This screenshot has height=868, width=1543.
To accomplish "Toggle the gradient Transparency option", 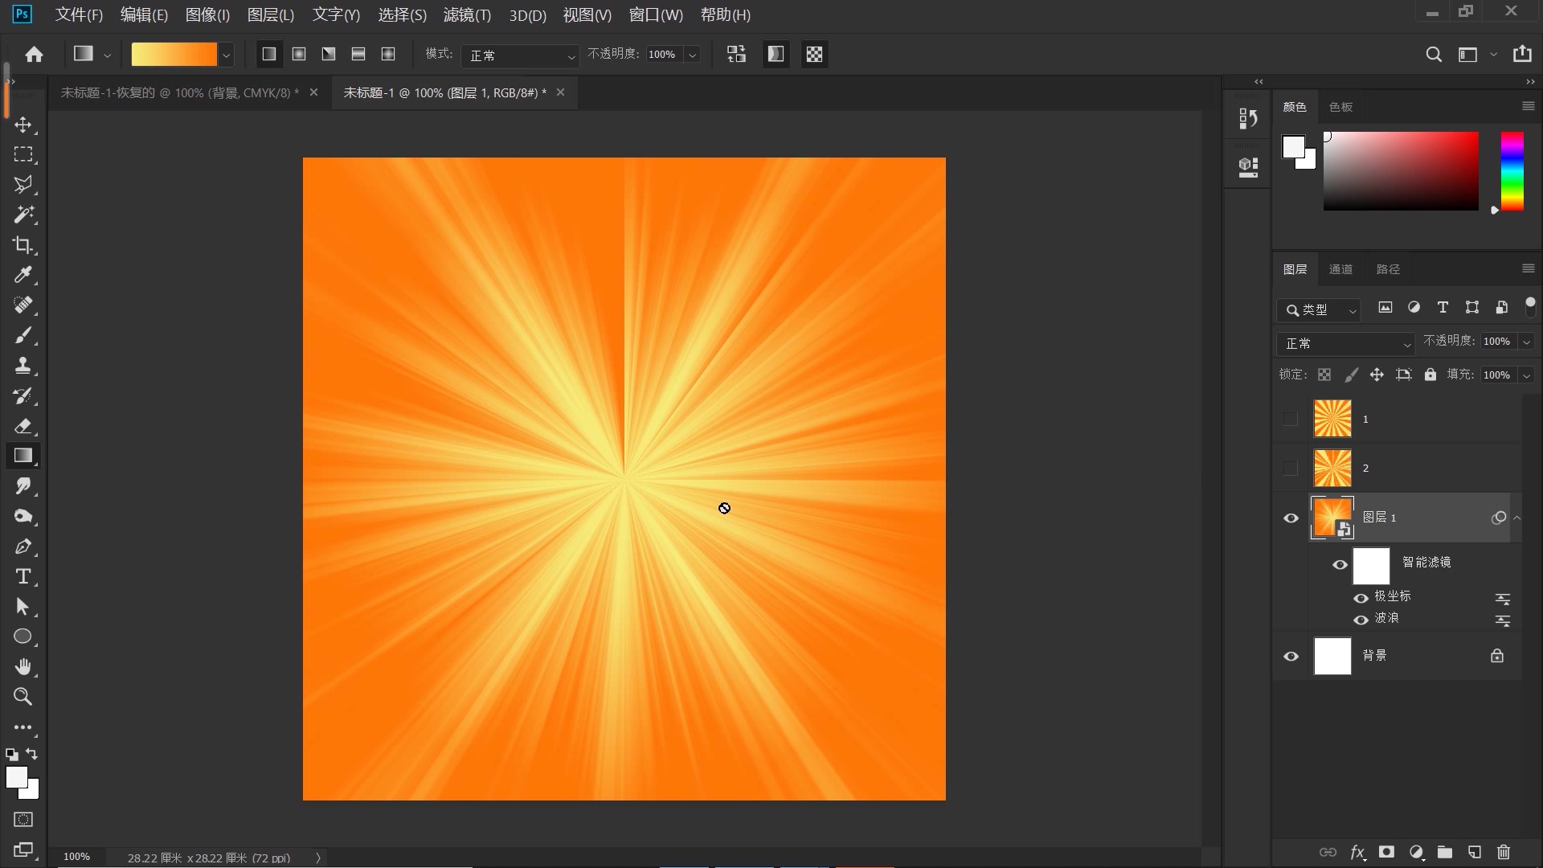I will click(x=814, y=54).
